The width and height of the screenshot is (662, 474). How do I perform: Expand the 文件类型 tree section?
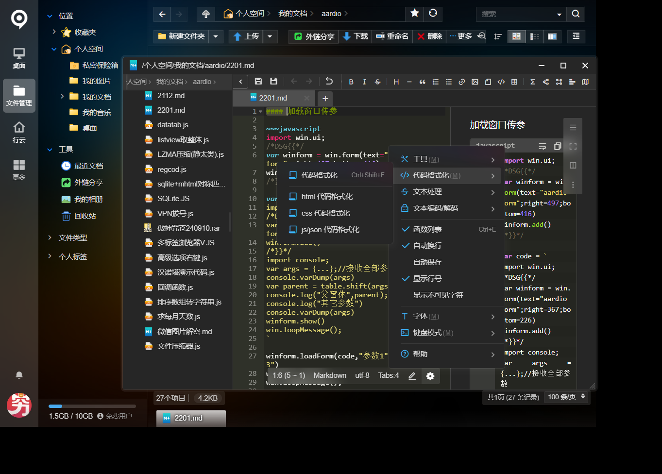pos(50,237)
